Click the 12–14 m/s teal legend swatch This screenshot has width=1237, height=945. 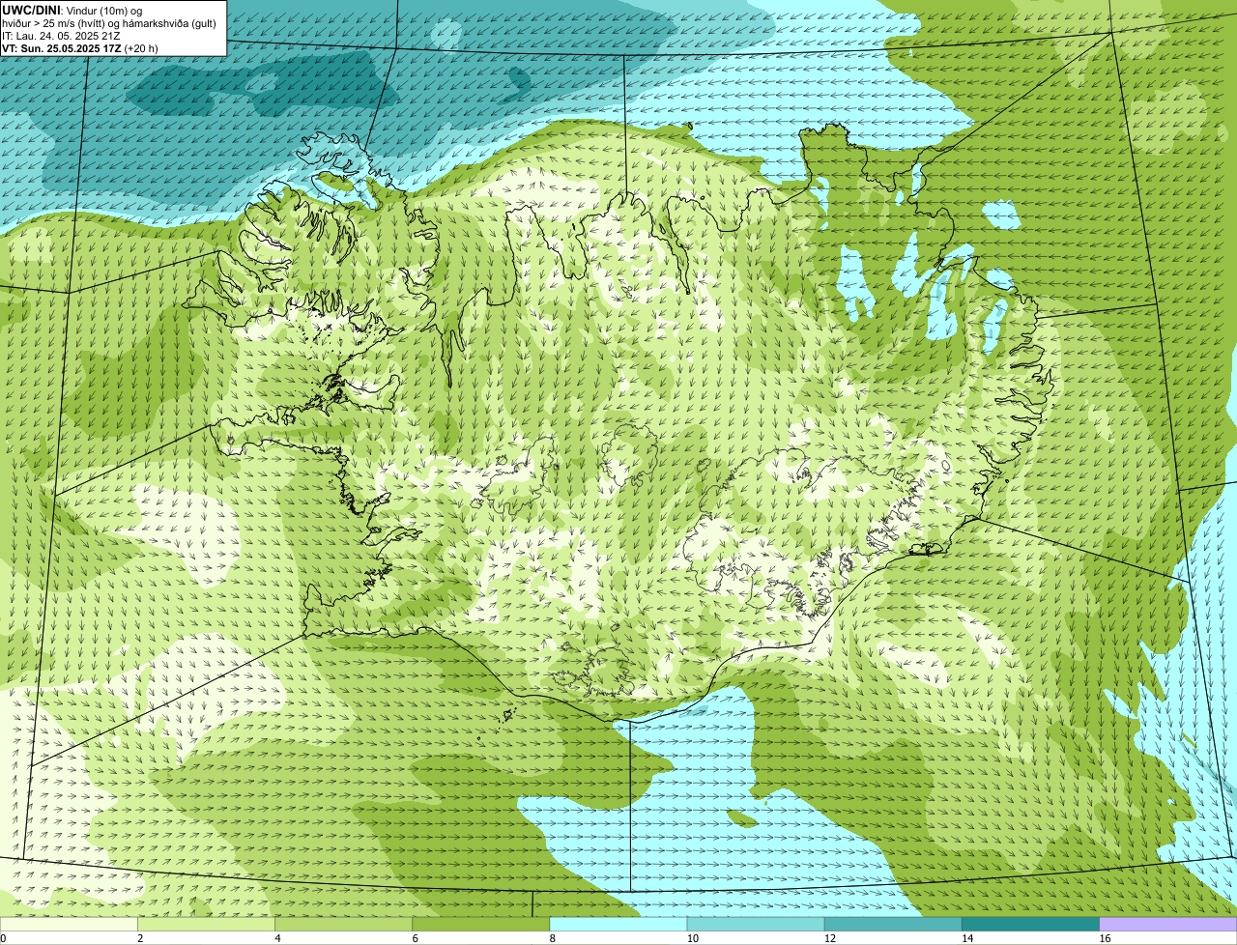pyautogui.click(x=893, y=924)
